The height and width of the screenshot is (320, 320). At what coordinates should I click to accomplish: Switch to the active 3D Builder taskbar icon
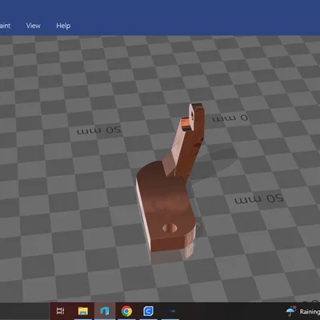click(x=105, y=311)
